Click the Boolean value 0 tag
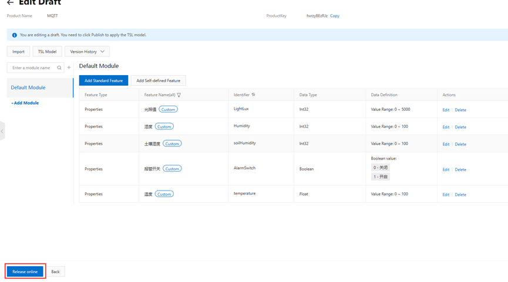Image resolution: width=508 pixels, height=282 pixels. 381,168
